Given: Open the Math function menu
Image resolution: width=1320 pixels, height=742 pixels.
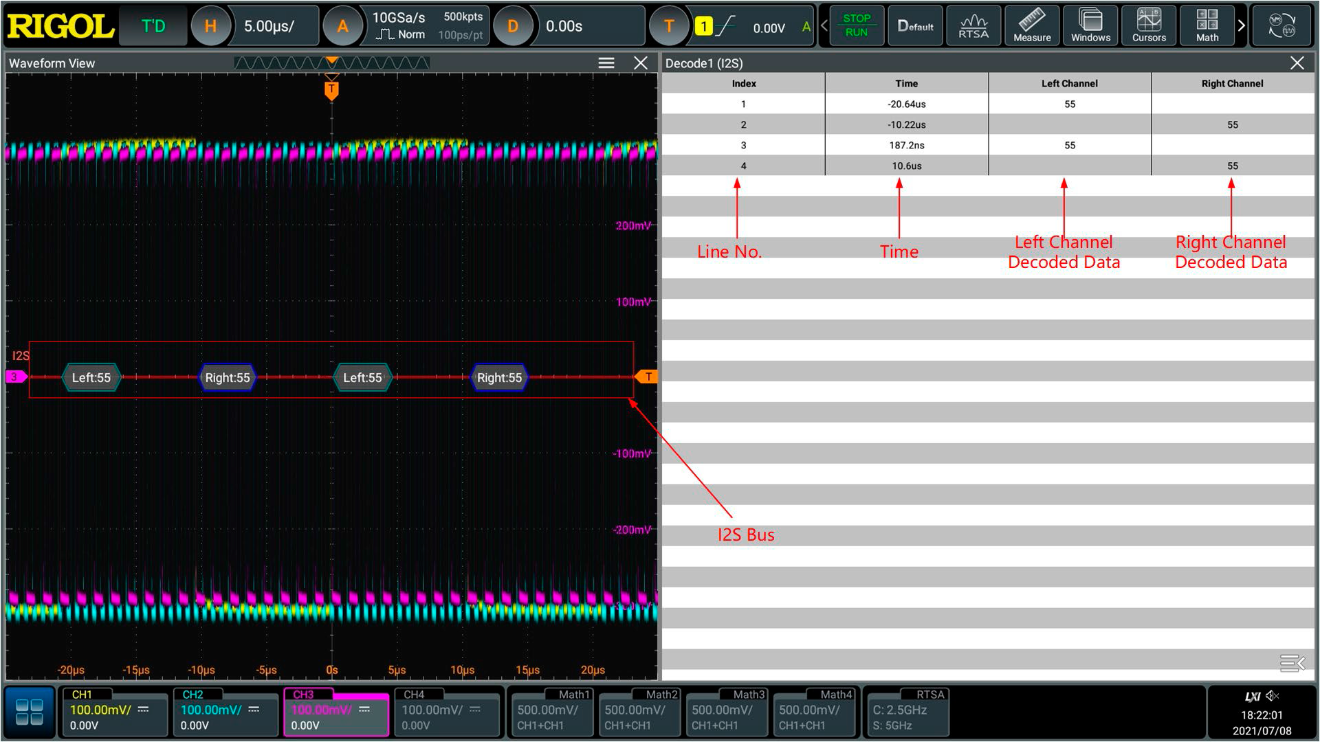Looking at the screenshot, I should coord(1207,26).
